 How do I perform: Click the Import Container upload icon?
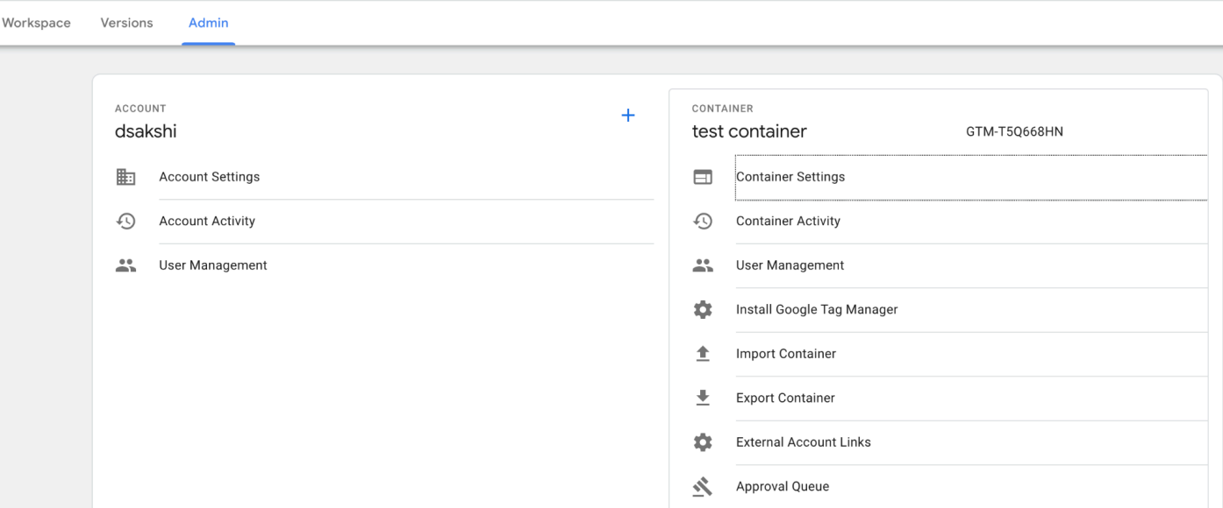tap(703, 354)
